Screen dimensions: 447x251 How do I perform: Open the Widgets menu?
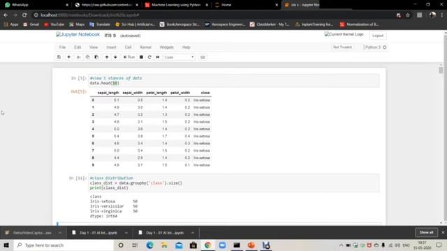pyautogui.click(x=166, y=47)
